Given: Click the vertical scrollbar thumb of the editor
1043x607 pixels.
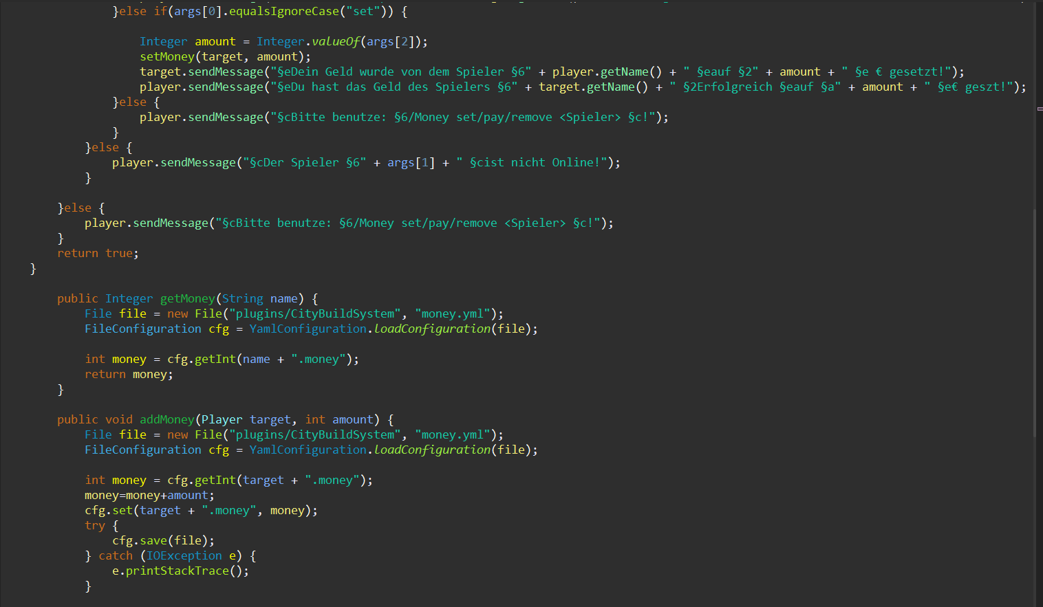Looking at the screenshot, I should click(x=1035, y=322).
